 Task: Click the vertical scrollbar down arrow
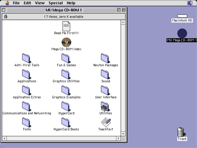(123, 134)
